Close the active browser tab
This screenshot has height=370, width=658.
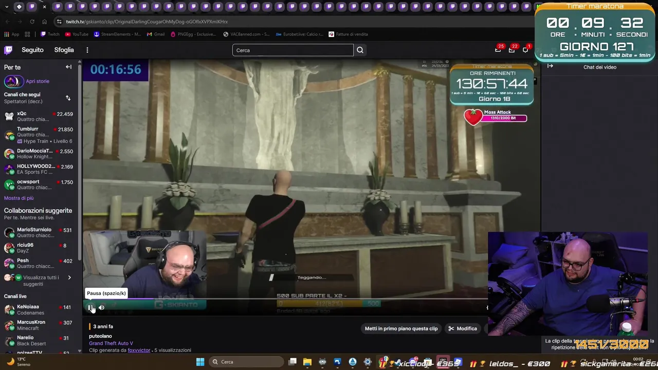(x=44, y=7)
